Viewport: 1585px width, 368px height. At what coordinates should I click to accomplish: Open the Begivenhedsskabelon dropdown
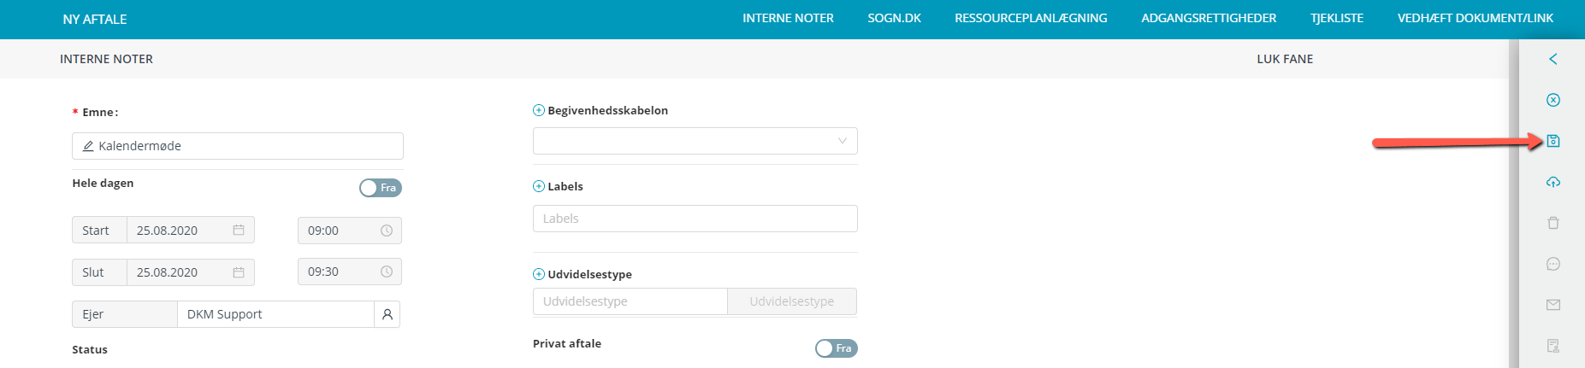click(695, 141)
